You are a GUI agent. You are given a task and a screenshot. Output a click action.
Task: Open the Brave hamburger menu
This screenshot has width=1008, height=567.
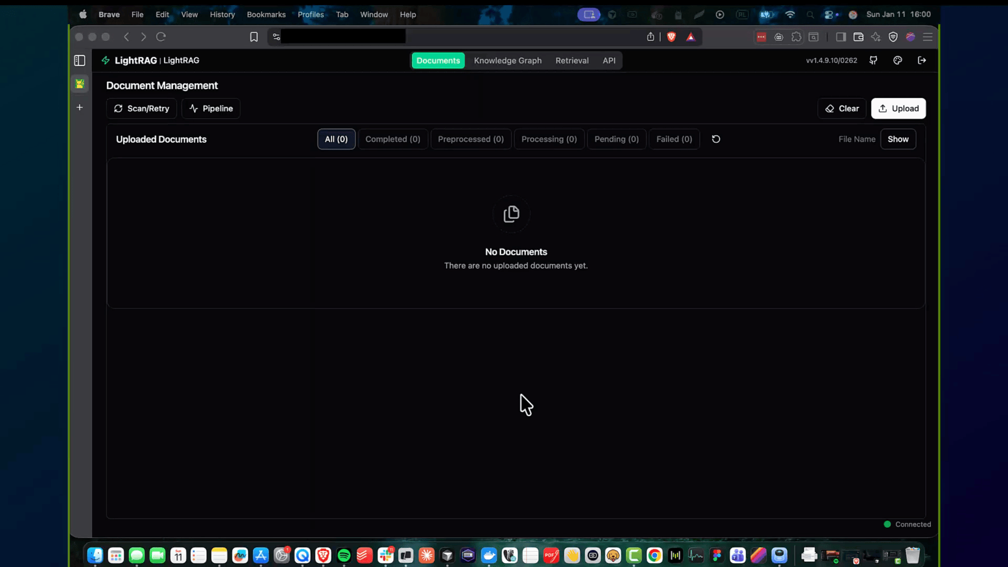pos(928,37)
